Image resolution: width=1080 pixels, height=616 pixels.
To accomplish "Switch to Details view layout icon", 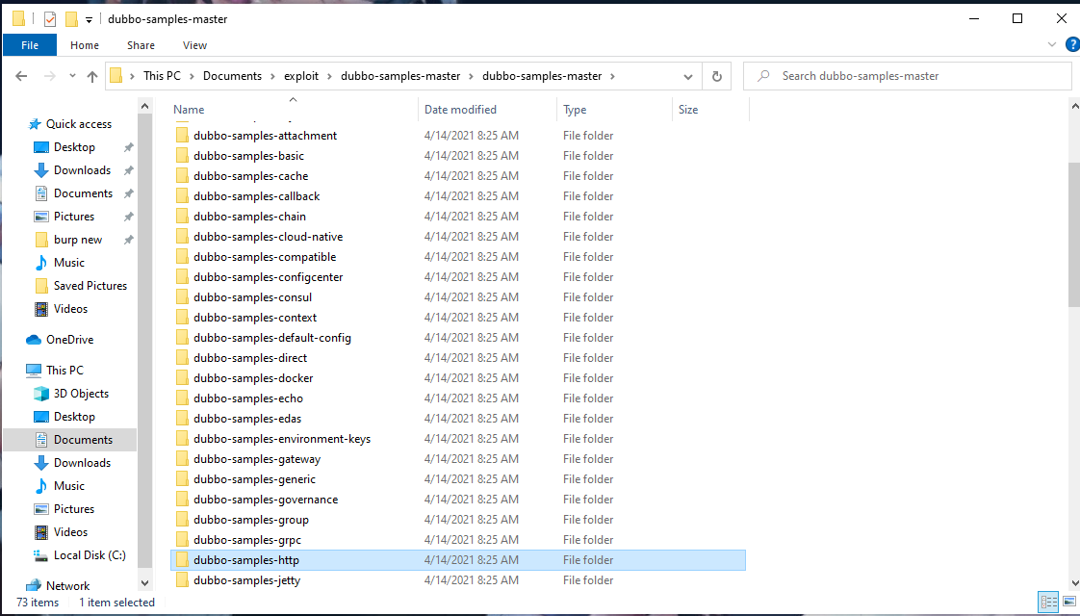I will point(1048,602).
